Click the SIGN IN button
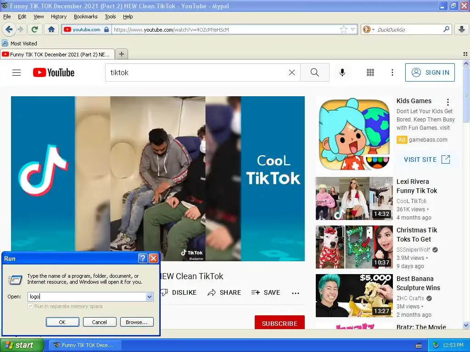This screenshot has height=352, width=470. click(x=430, y=72)
